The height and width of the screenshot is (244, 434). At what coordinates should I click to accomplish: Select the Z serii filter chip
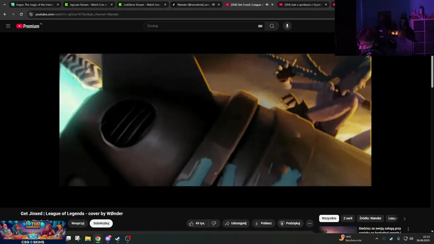pyautogui.click(x=348, y=218)
